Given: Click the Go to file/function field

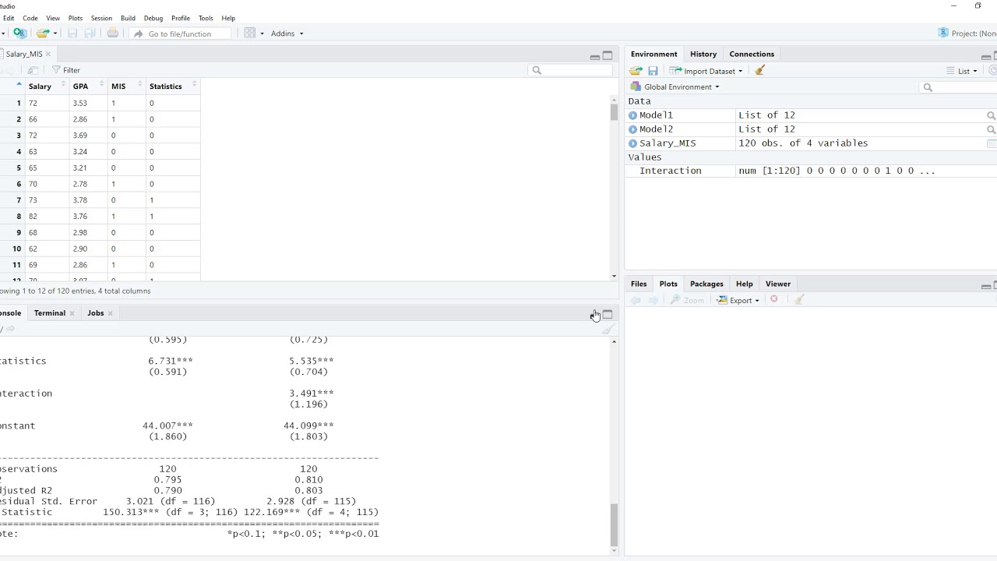Looking at the screenshot, I should [181, 34].
